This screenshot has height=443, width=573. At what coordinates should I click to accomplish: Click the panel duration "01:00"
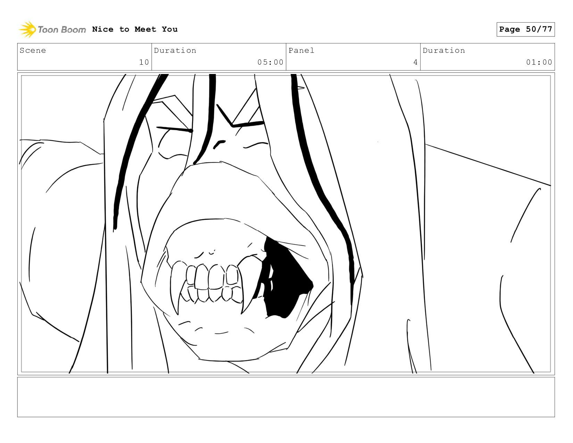click(539, 62)
